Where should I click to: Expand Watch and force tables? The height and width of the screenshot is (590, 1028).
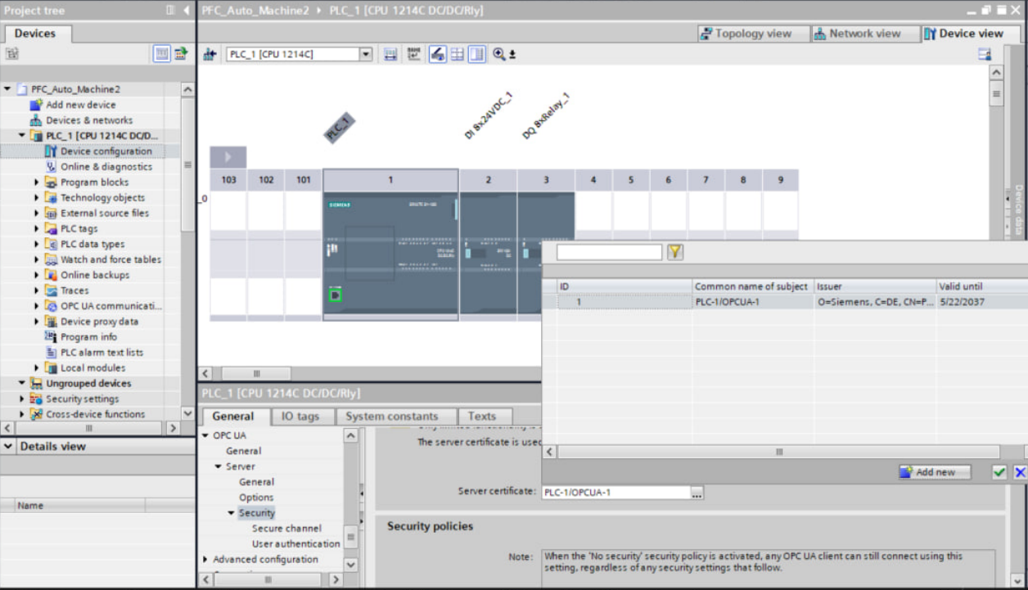tap(37, 260)
